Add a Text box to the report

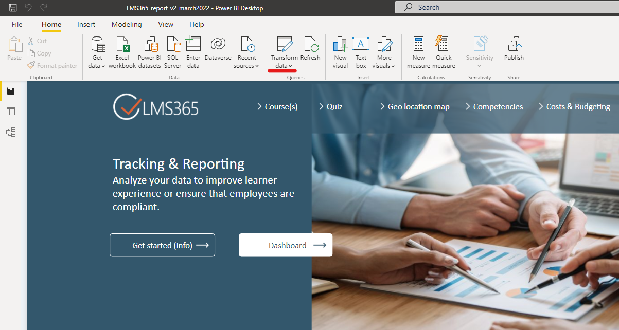click(361, 52)
